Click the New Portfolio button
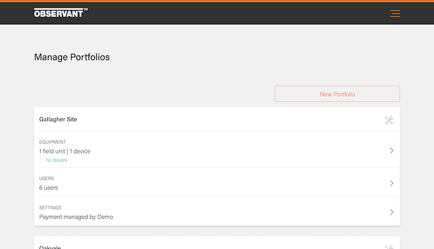434x249 pixels. (337, 94)
